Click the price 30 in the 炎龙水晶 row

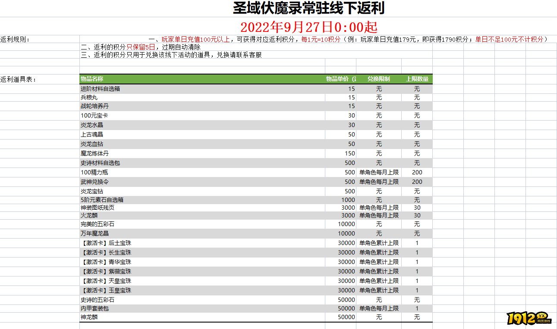tap(352, 125)
